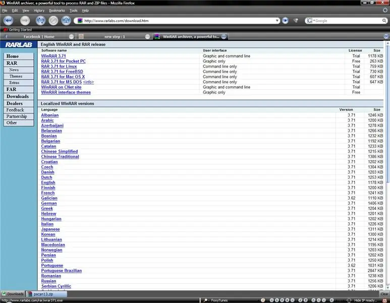Open the Google search engine dropdown
Image resolution: width=390 pixels, height=303 pixels.
coord(310,21)
